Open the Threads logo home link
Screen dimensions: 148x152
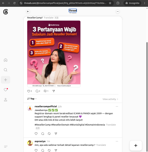6,12
